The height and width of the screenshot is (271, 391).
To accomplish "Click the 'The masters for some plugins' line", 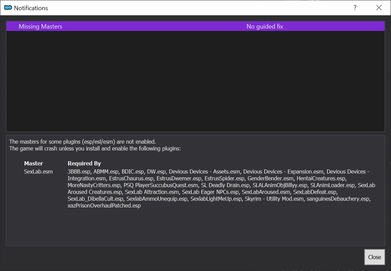I will (83, 142).
